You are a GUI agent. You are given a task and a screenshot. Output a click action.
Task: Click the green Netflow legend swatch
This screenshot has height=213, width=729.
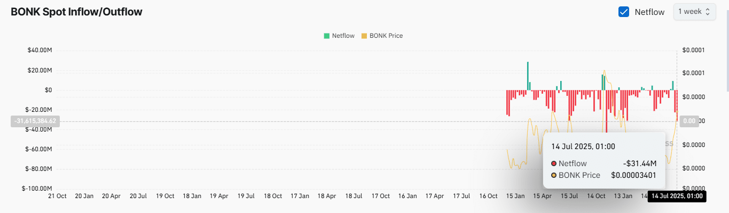pos(326,36)
